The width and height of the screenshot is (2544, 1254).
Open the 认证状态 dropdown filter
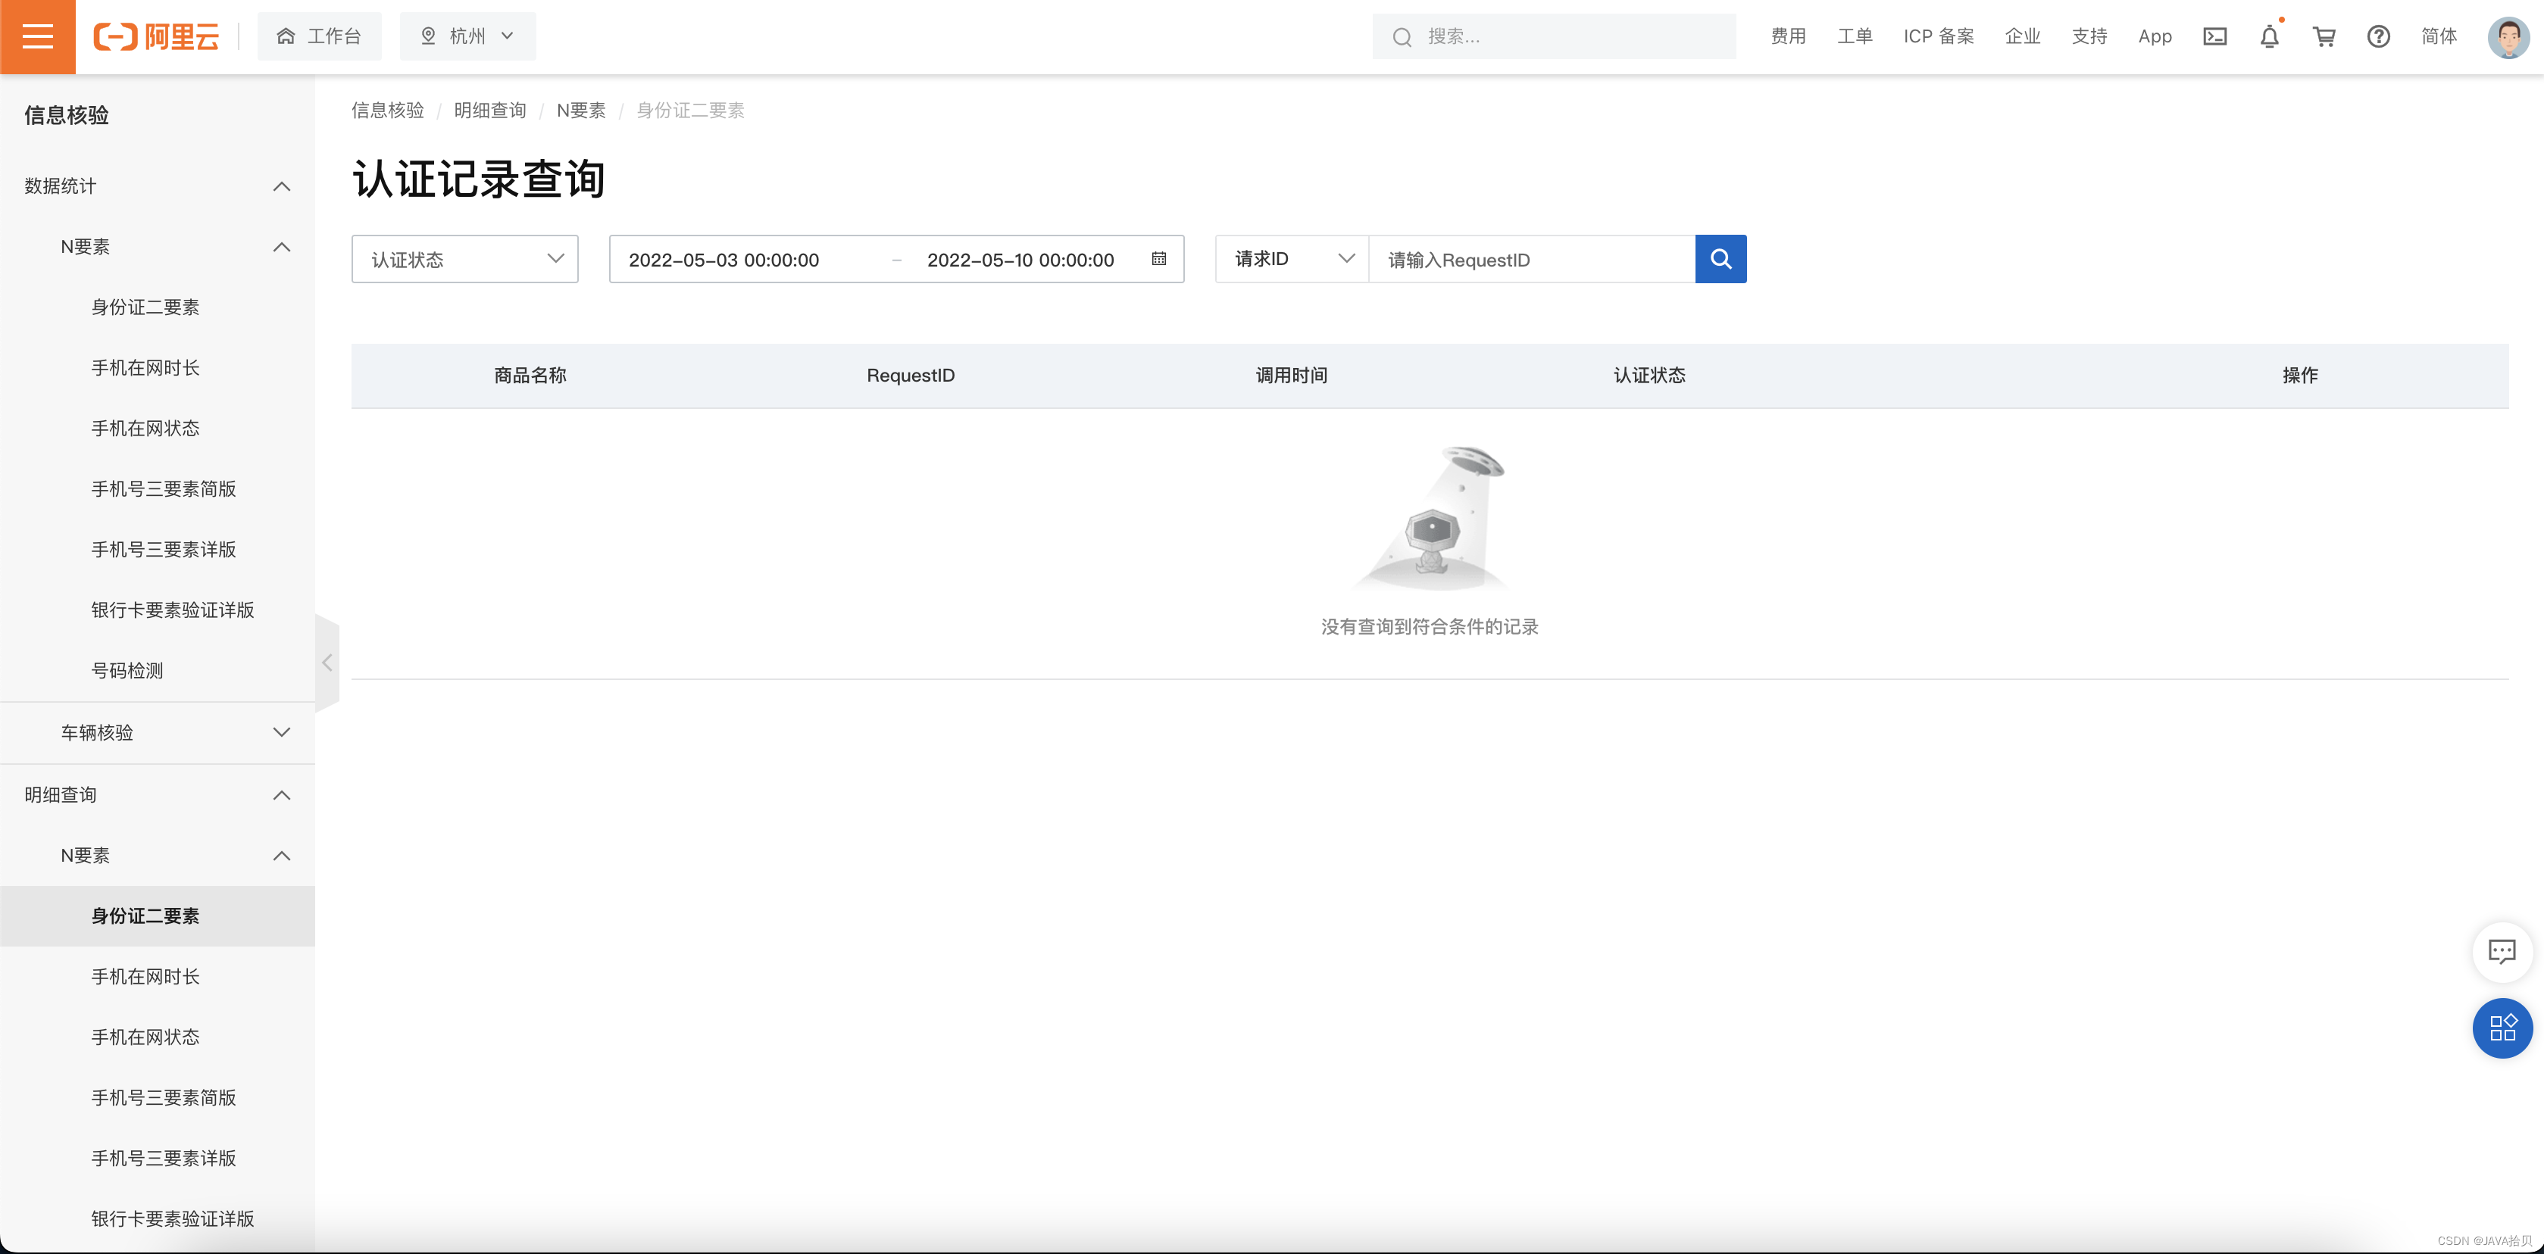pyautogui.click(x=464, y=259)
